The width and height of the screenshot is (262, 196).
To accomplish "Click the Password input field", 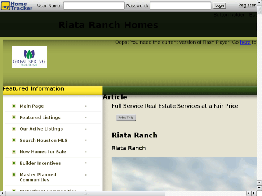I will [180, 6].
